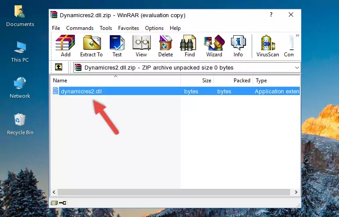Open the Tools menu

tap(106, 28)
